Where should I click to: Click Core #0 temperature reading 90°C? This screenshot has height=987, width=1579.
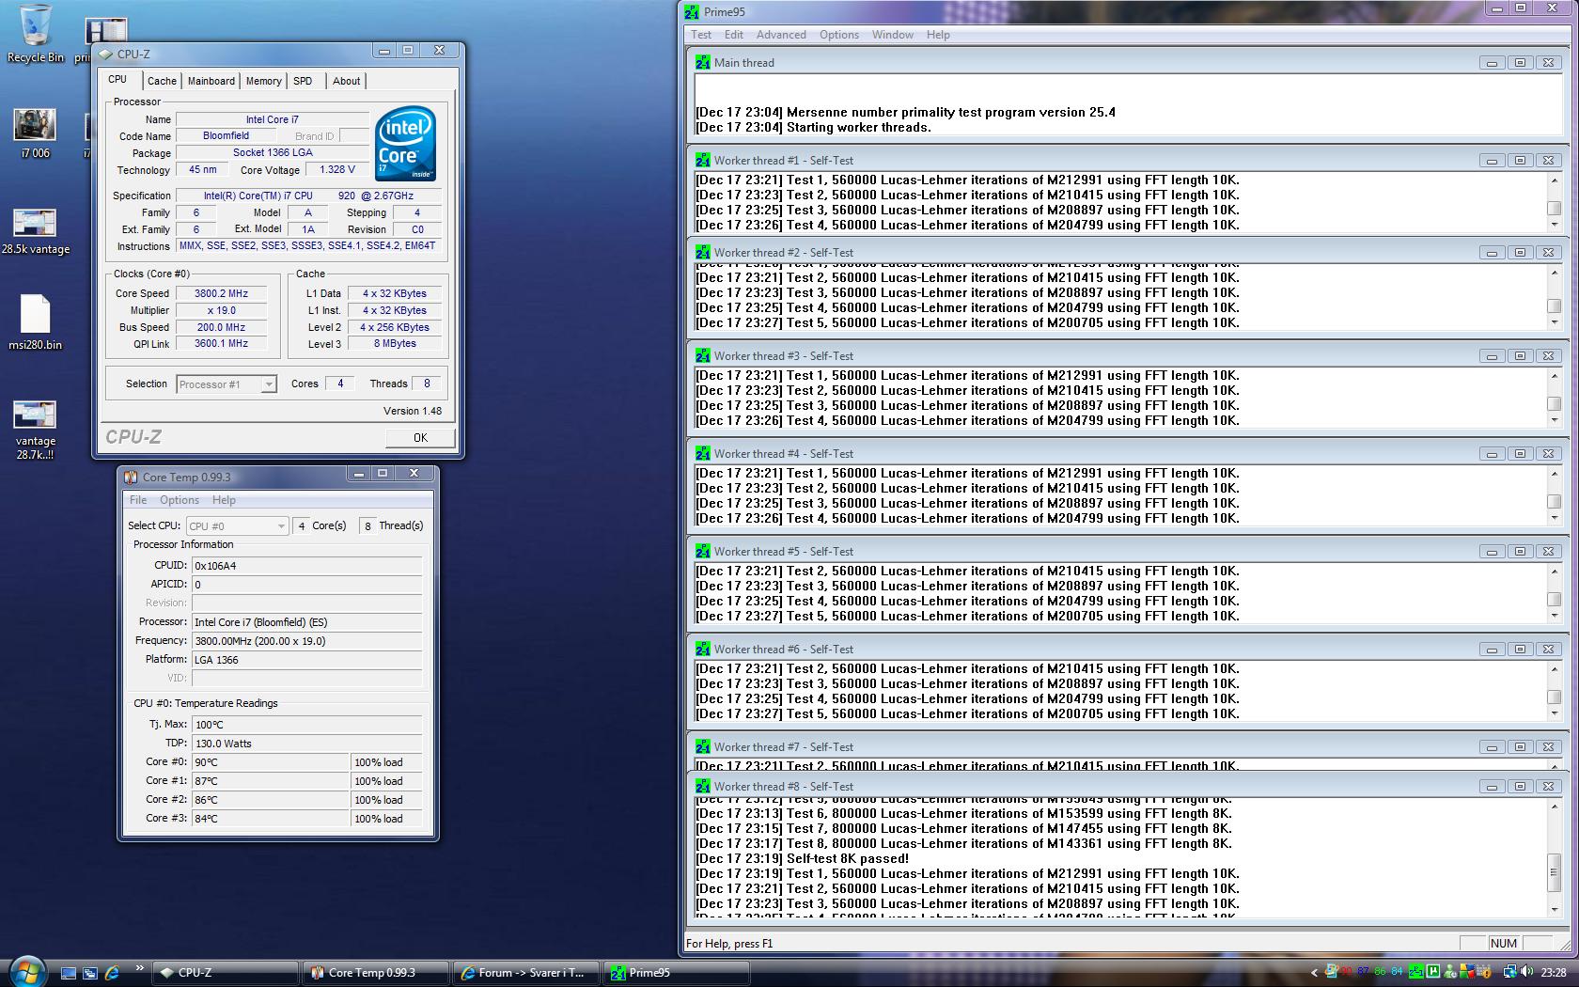pos(271,762)
